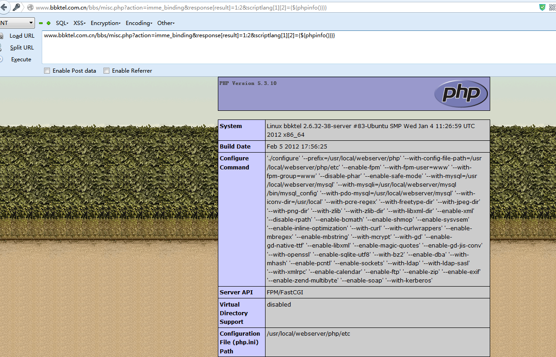
Task: Enable the Post data checkbox
Action: [47, 70]
